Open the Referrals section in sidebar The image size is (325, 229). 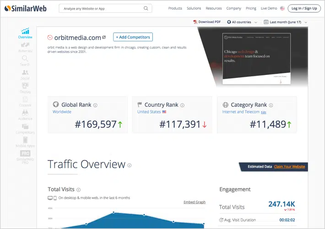pyautogui.click(x=25, y=47)
